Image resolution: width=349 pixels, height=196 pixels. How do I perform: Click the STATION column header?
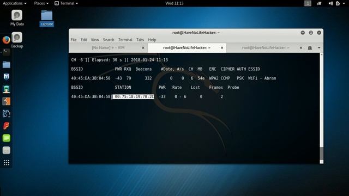[123, 88]
